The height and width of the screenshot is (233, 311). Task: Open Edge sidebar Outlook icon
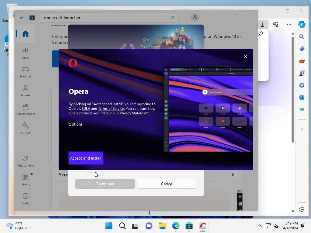pos(302,97)
